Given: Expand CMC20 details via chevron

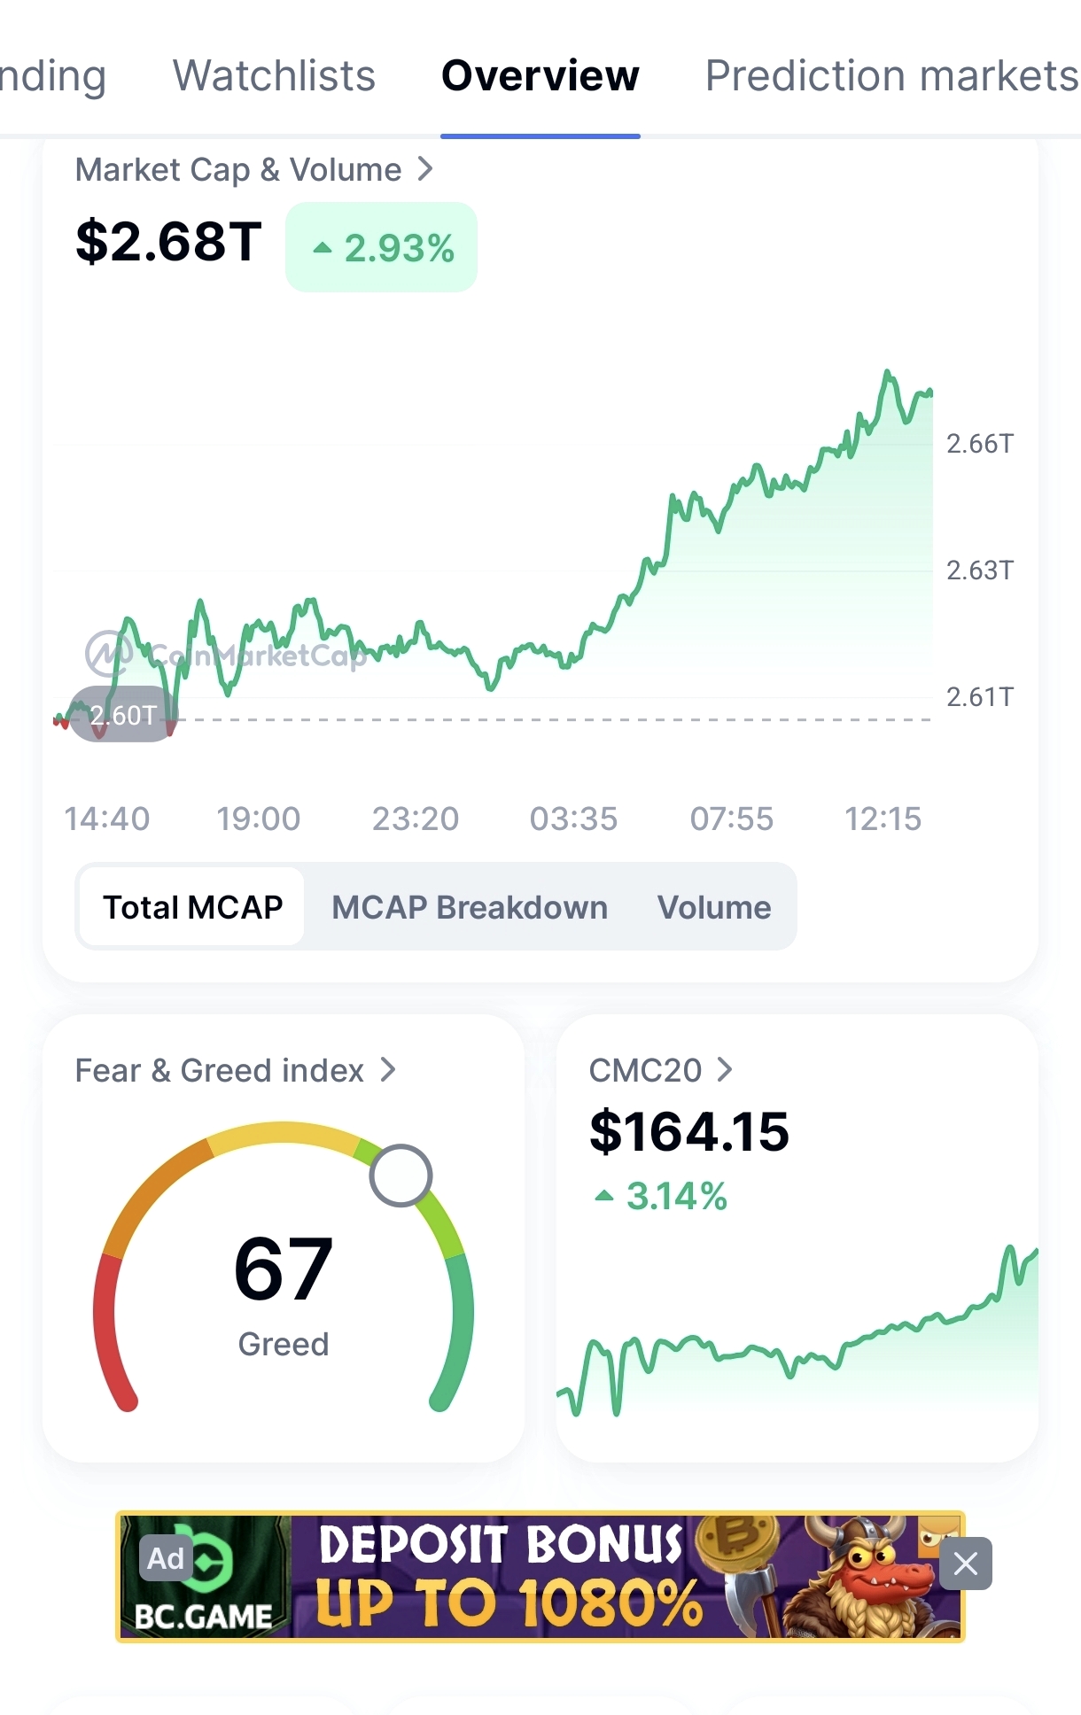Looking at the screenshot, I should pyautogui.click(x=725, y=1069).
